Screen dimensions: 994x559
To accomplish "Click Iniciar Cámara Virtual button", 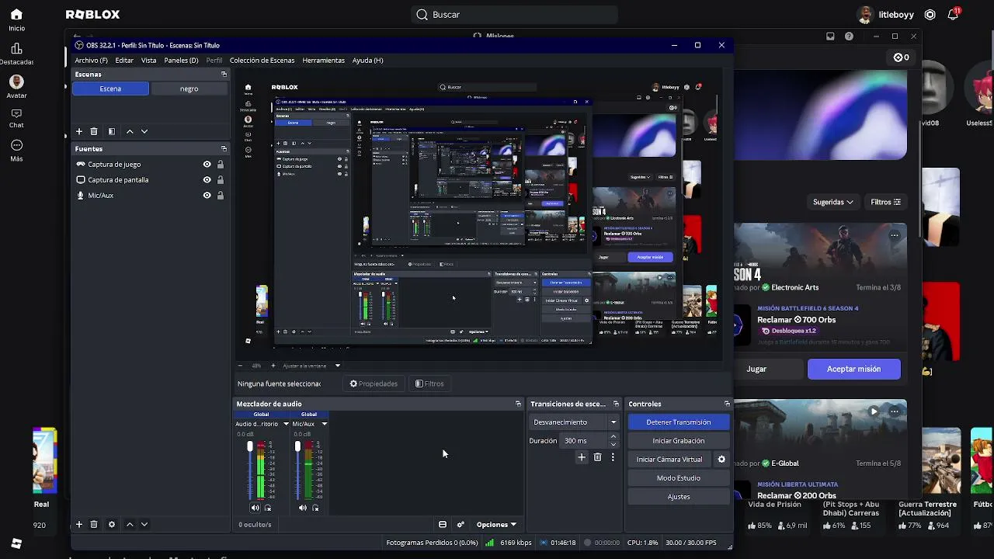I will click(x=669, y=460).
